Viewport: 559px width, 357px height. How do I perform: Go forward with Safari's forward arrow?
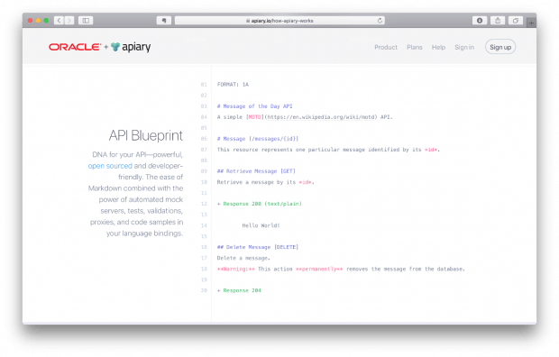tap(69, 21)
